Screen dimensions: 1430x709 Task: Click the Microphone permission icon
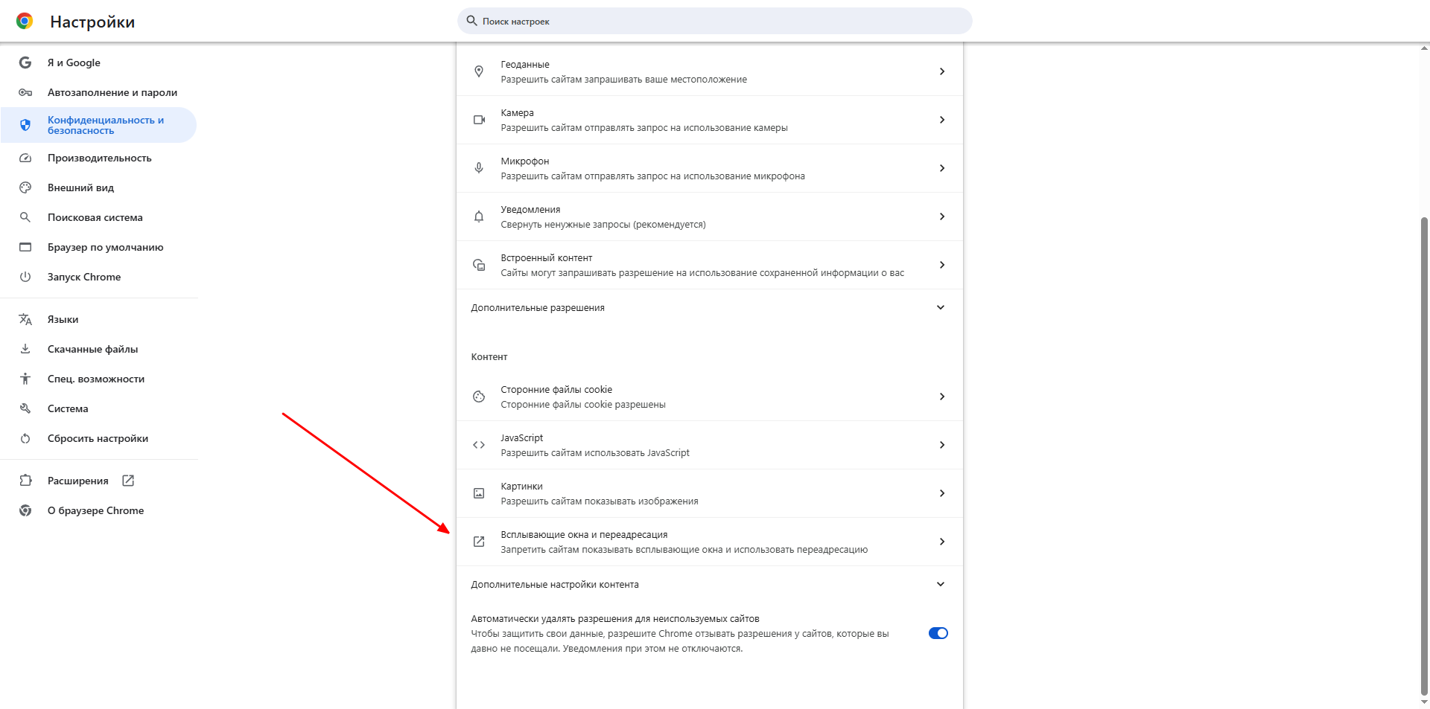point(479,168)
